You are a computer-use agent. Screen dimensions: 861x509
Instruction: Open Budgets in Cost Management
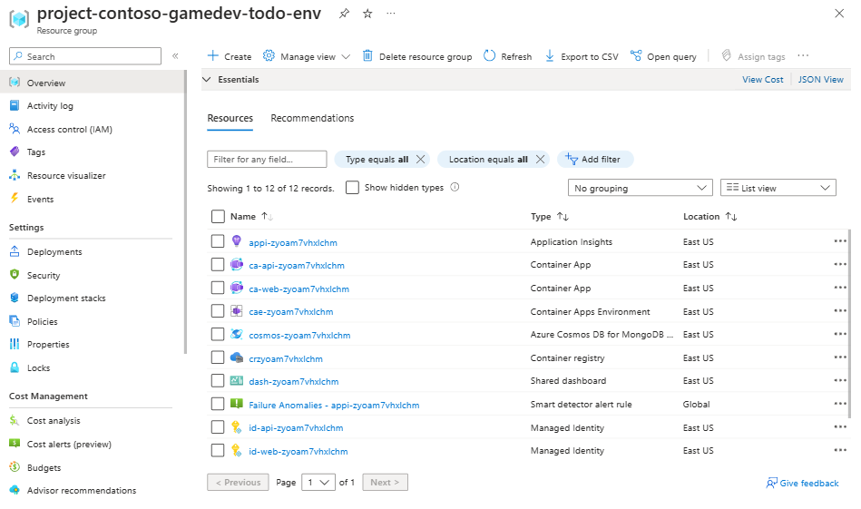point(44,468)
